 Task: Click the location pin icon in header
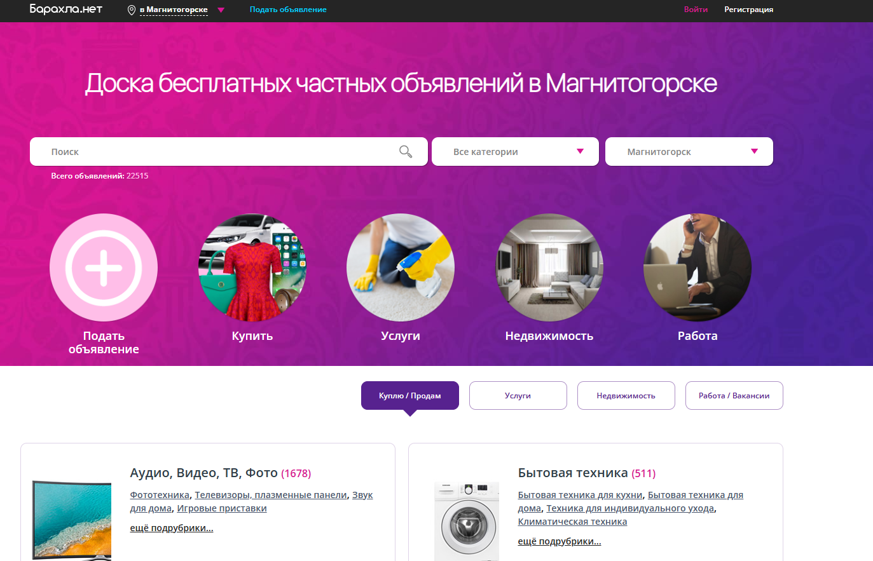[x=132, y=10]
